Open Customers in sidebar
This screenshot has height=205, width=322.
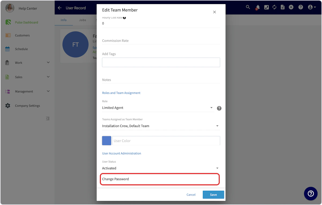click(22, 35)
